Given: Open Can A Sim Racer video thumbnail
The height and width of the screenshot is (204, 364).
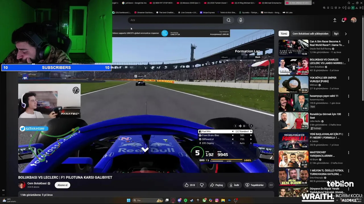Looking at the screenshot, I should [293, 48].
